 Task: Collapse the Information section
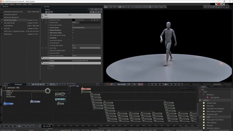pyautogui.click(x=43, y=58)
